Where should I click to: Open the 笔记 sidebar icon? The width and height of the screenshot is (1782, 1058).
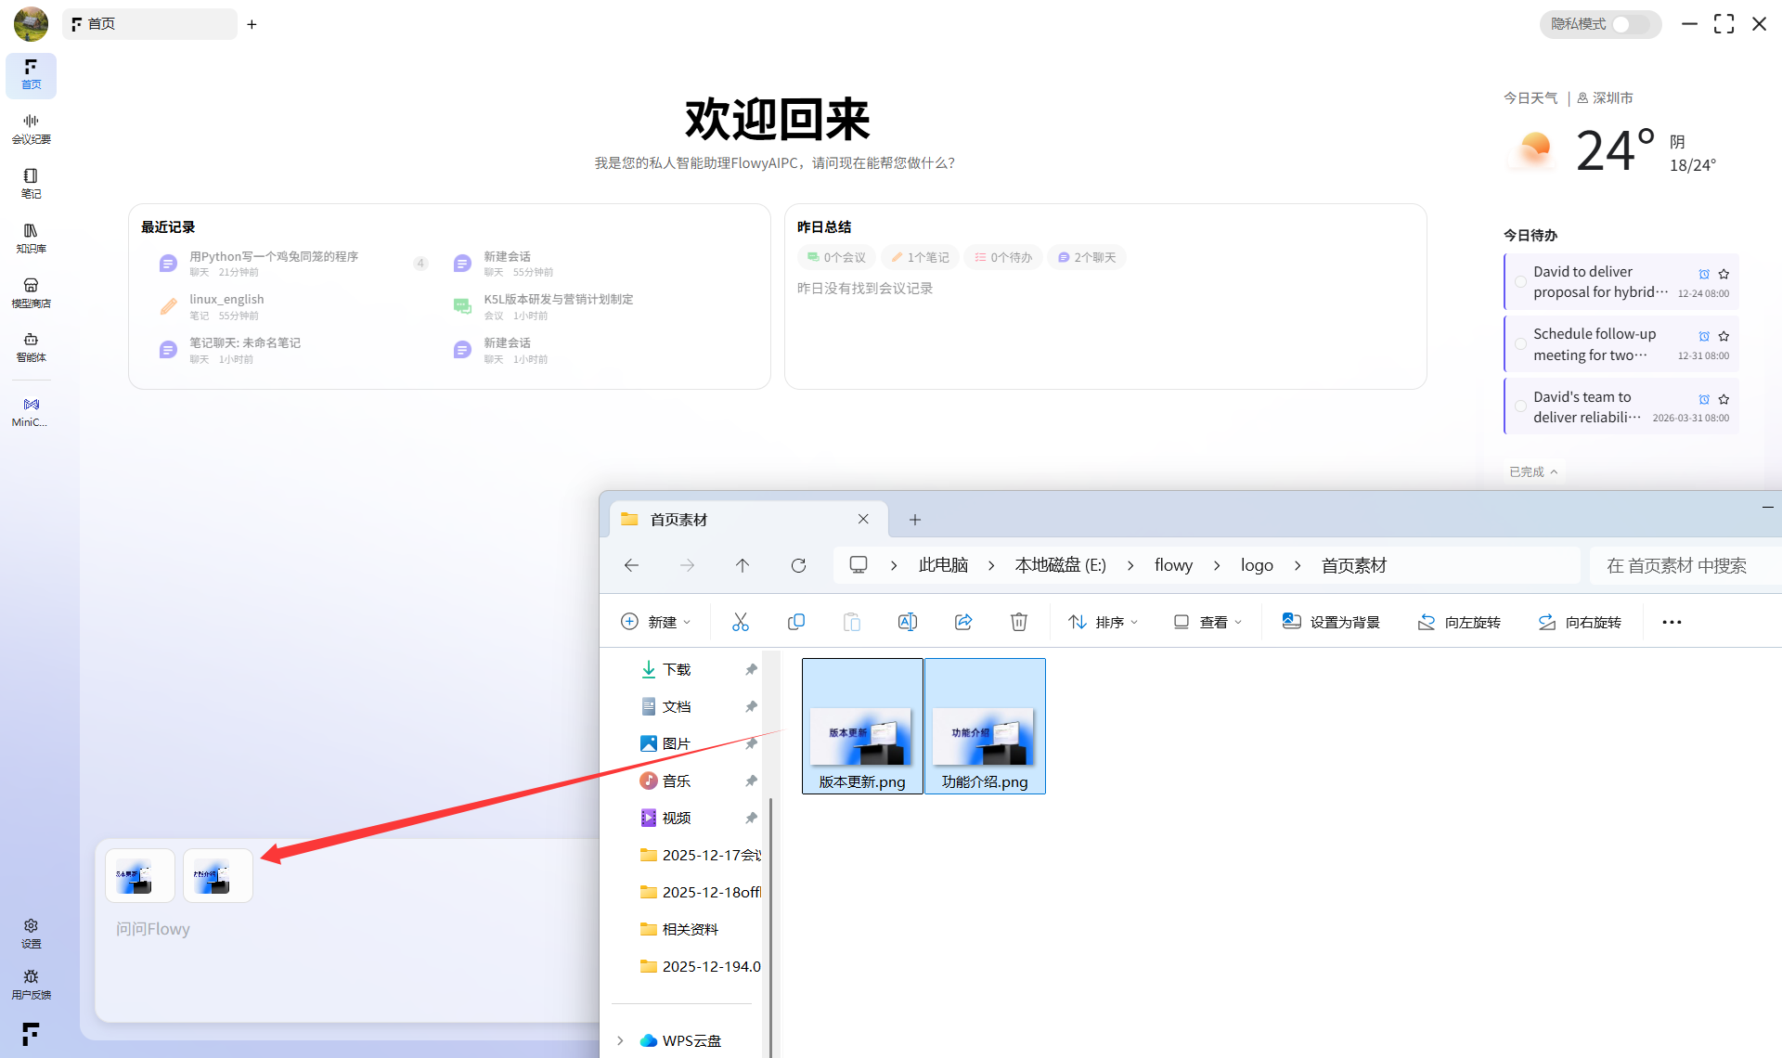click(31, 181)
